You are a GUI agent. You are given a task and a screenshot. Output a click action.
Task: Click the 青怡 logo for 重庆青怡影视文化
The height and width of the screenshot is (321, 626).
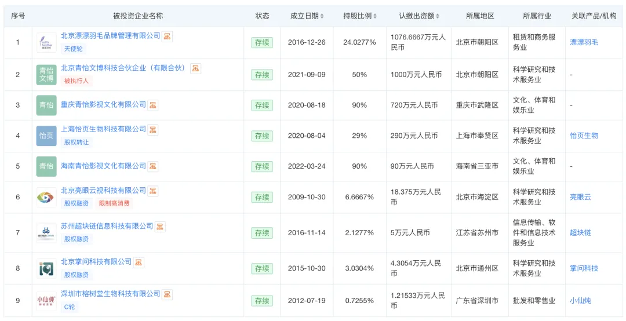tap(46, 105)
